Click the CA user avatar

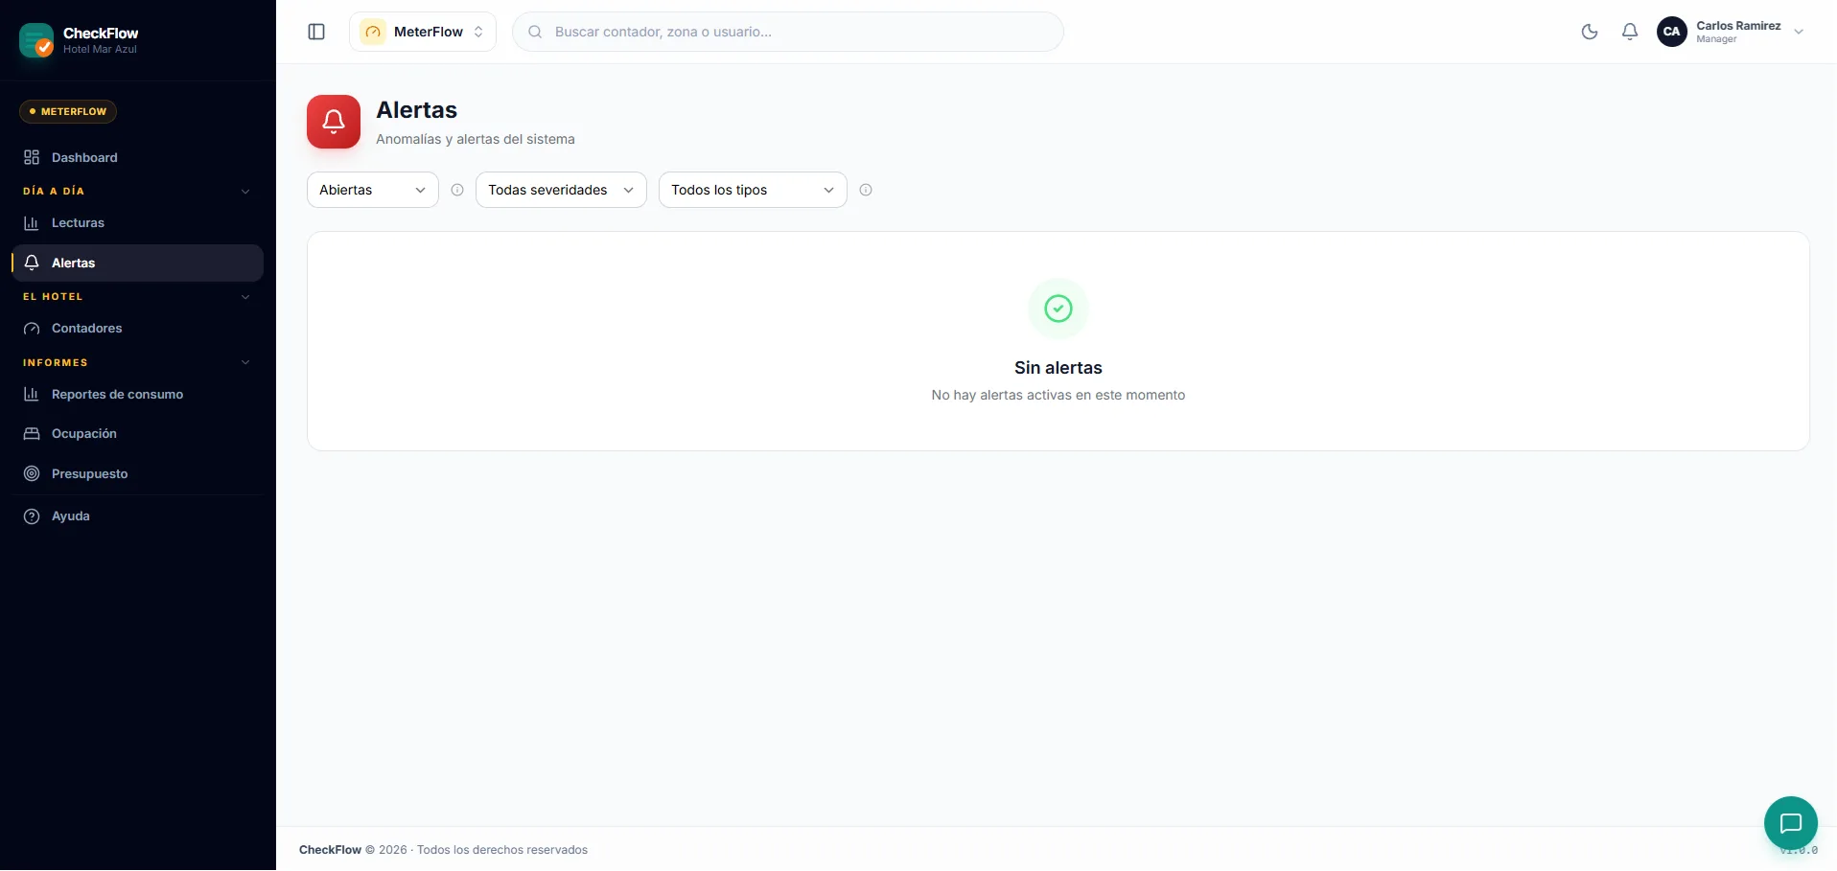[x=1672, y=32]
